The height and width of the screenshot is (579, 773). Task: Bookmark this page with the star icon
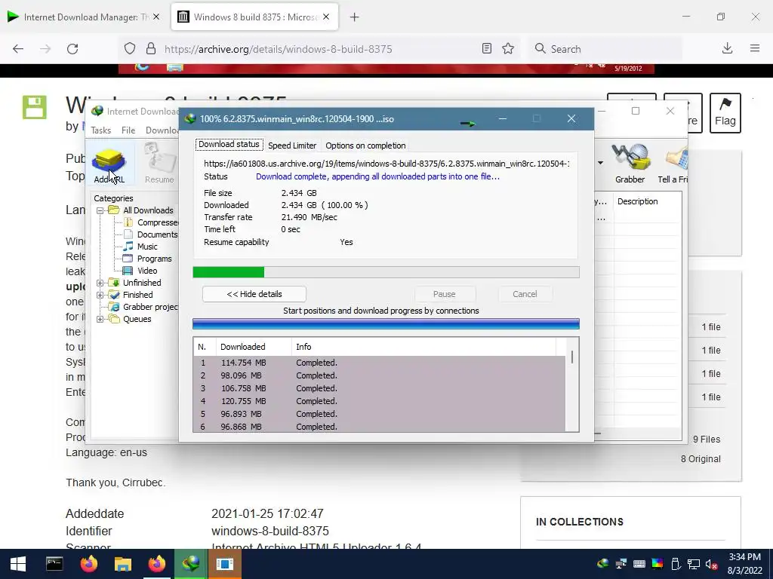(508, 48)
